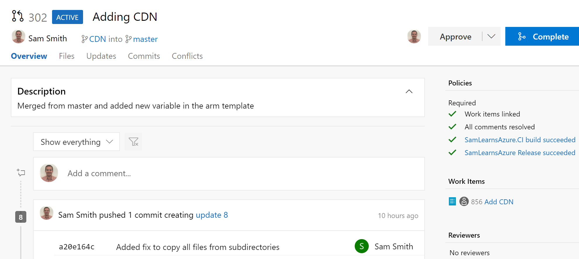Open the update 8 link
The image size is (579, 259).
click(212, 215)
